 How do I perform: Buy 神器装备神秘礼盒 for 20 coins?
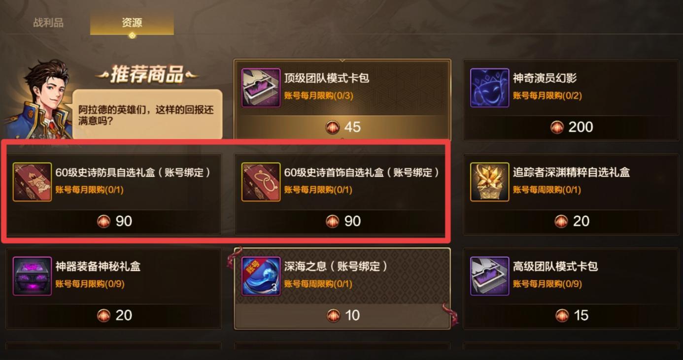(114, 315)
